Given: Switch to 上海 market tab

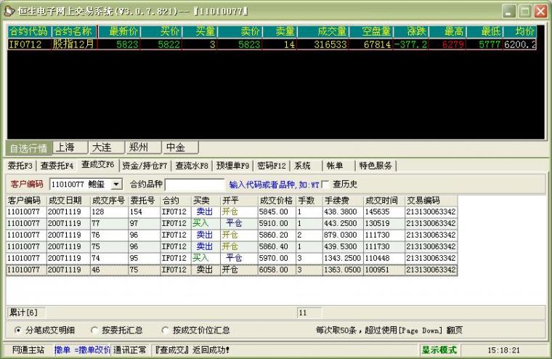Looking at the screenshot, I should tap(70, 148).
